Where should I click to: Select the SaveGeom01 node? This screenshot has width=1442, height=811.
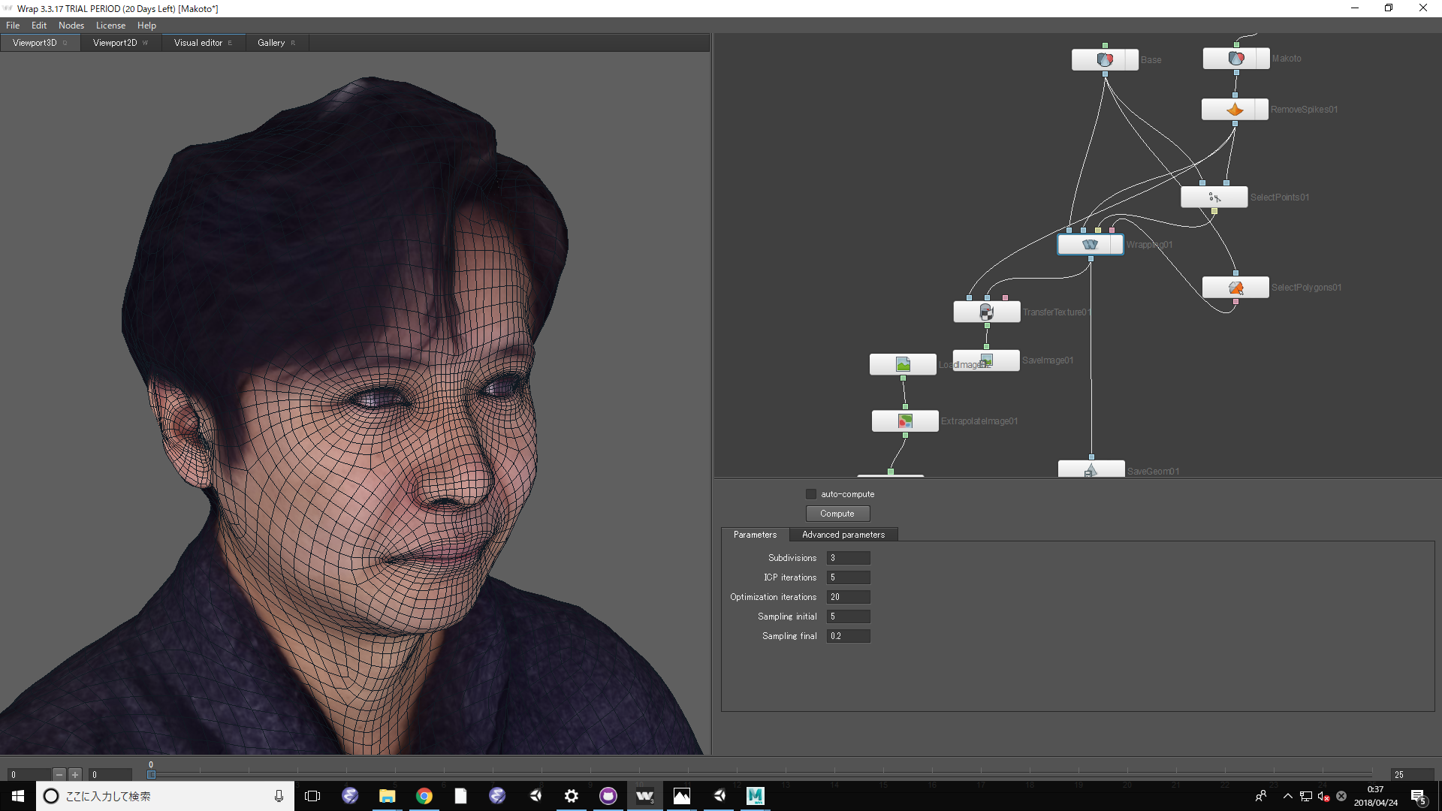coord(1091,470)
